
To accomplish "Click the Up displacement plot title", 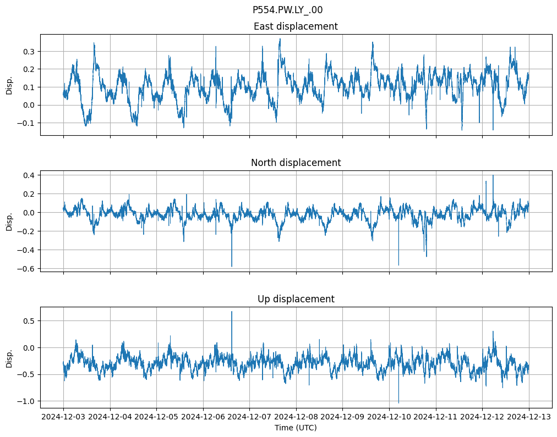I will click(x=296, y=299).
